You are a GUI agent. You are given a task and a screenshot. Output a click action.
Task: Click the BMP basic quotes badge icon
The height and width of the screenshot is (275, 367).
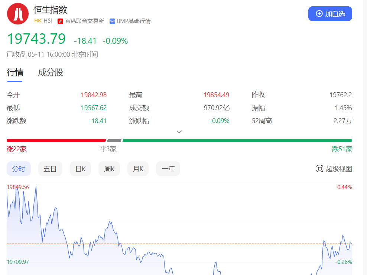point(112,21)
